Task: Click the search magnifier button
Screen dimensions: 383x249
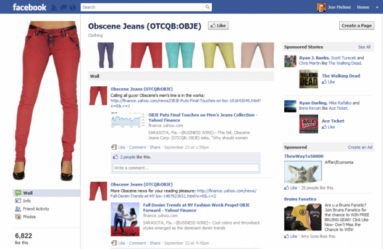Action: tap(208, 7)
